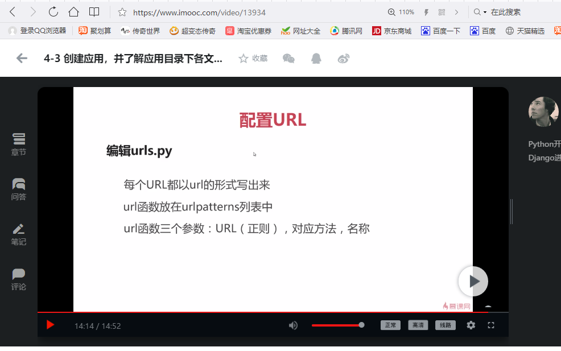Click the large round play overlay button
This screenshot has width=561, height=351.
click(x=473, y=281)
